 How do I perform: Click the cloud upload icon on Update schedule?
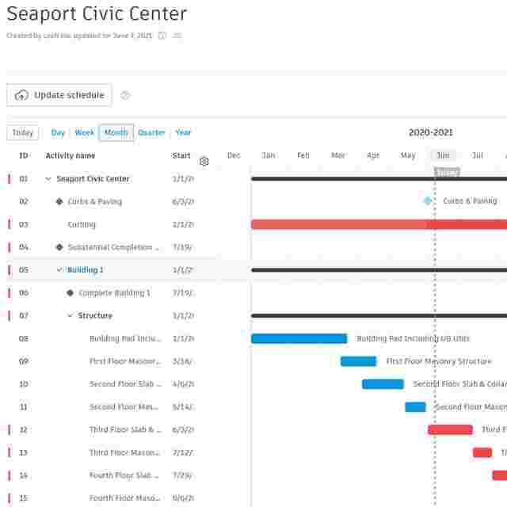[x=21, y=95]
